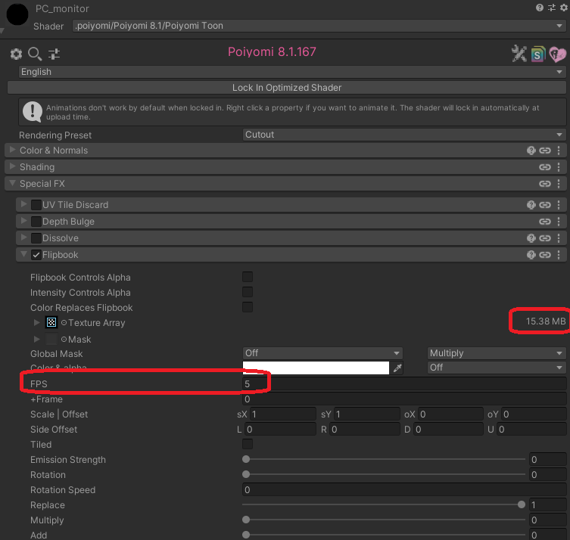Toggle the Tiled checkbox
570x540 pixels.
248,444
